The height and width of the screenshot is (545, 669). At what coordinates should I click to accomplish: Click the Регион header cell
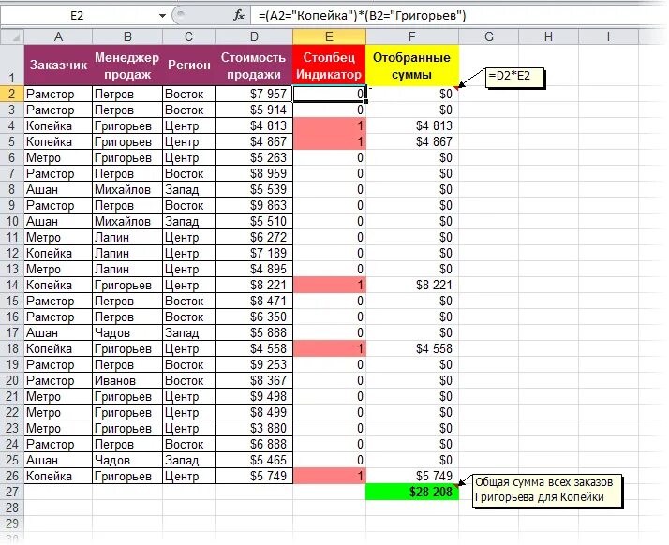(x=188, y=66)
